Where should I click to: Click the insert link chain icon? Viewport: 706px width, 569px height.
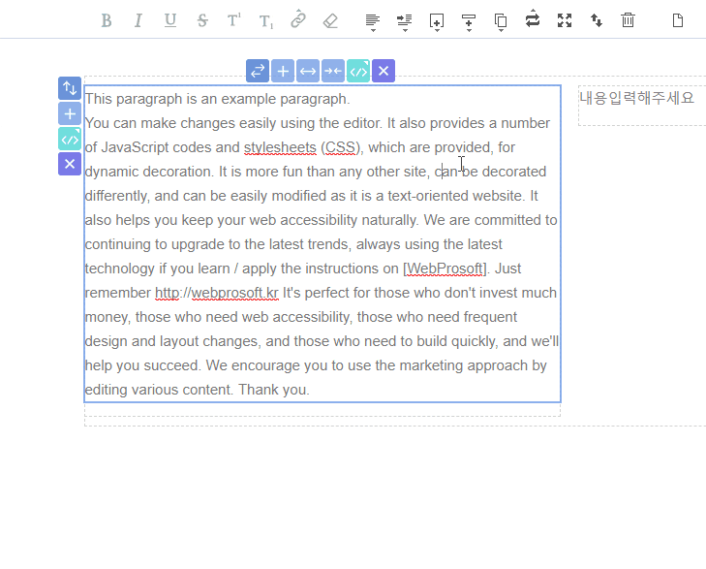click(x=298, y=20)
